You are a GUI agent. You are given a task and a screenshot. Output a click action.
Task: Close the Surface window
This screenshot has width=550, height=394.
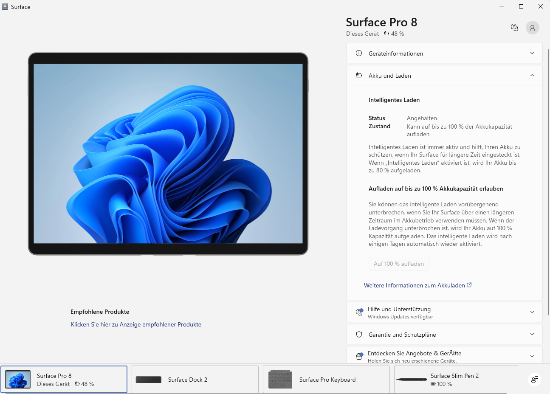tap(540, 6)
